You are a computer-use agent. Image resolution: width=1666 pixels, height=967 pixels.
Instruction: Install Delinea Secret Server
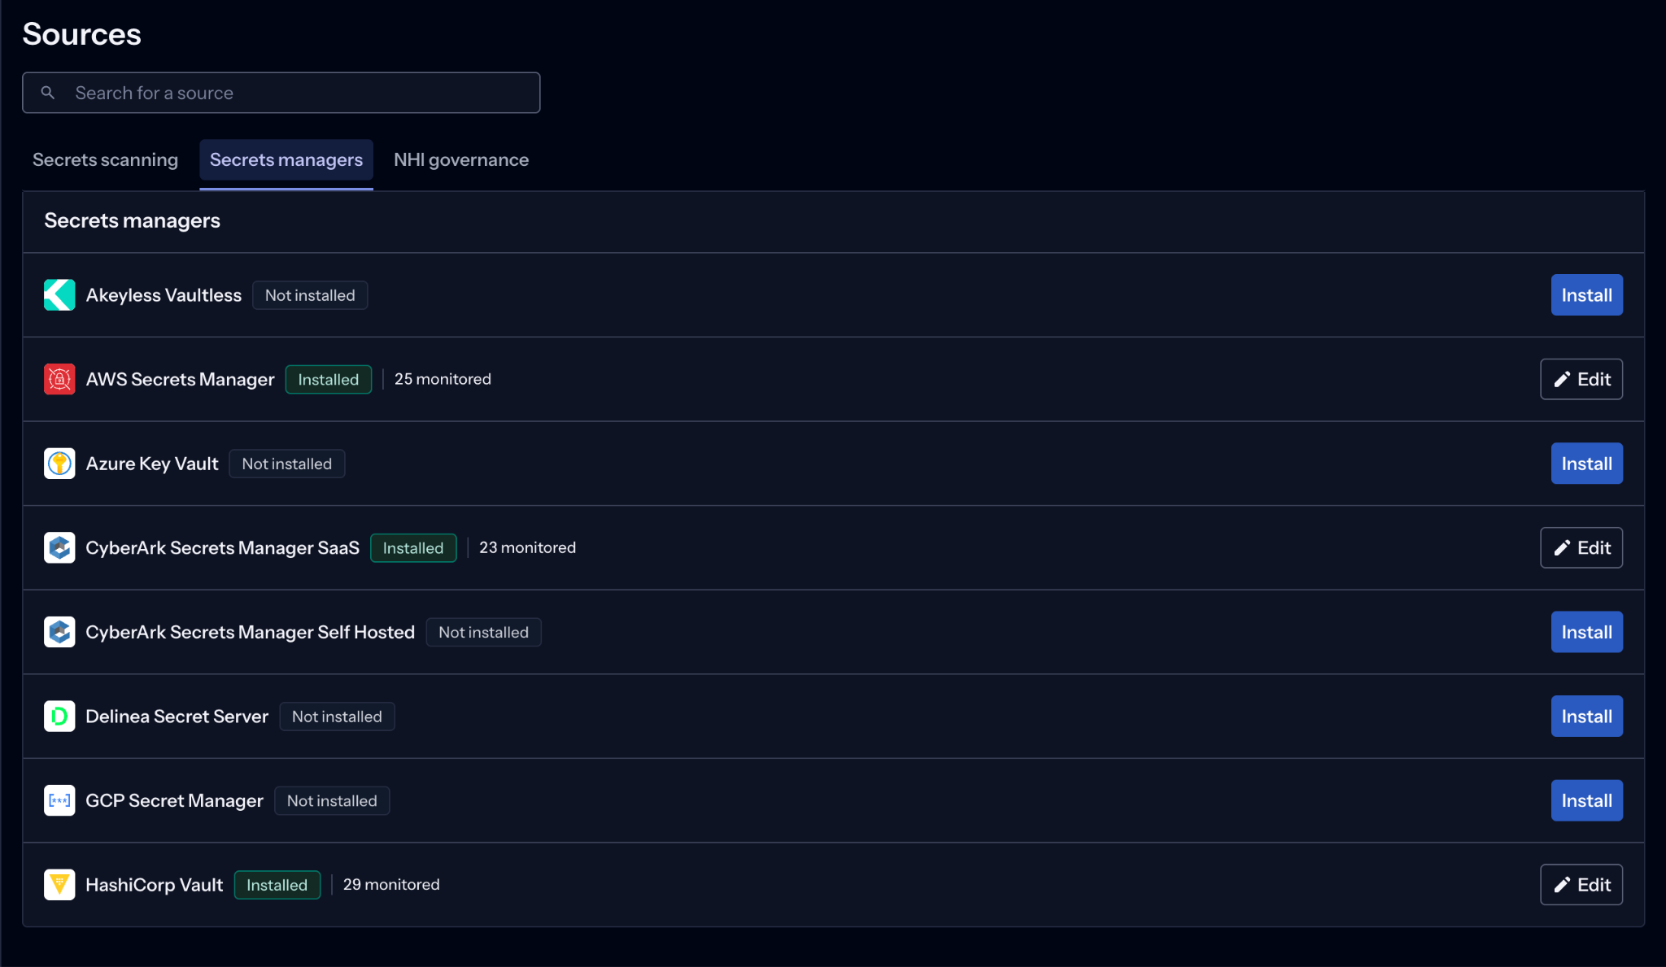click(x=1586, y=717)
